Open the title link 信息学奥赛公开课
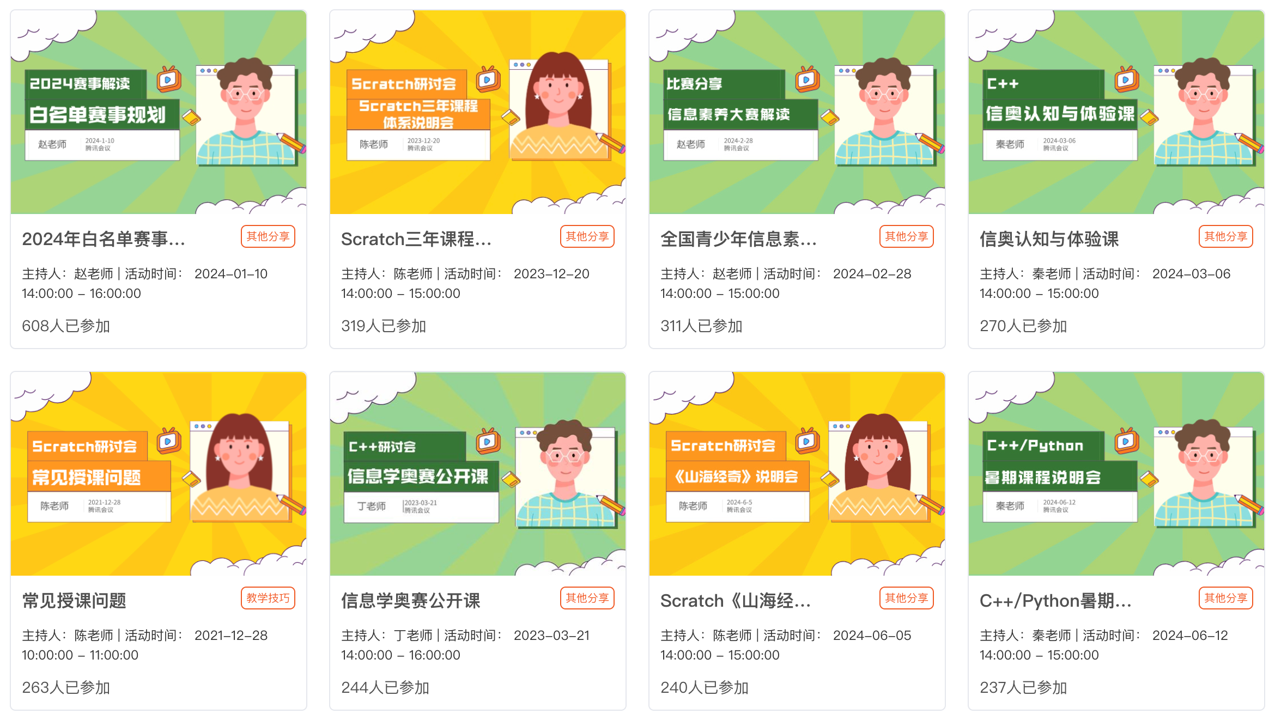The width and height of the screenshot is (1275, 720). pyautogui.click(x=411, y=601)
